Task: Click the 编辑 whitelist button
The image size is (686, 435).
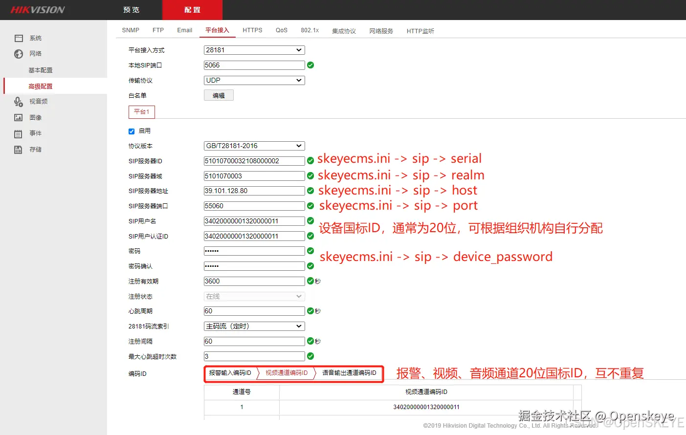Action: coord(219,95)
